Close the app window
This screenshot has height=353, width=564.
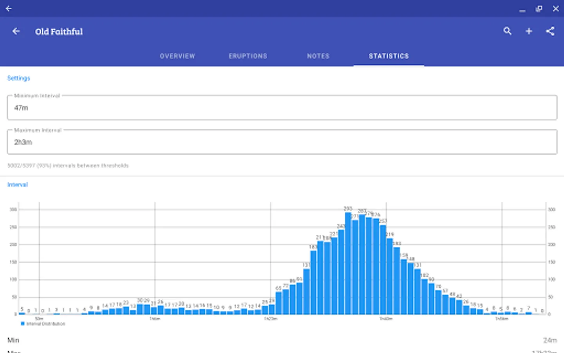point(556,9)
